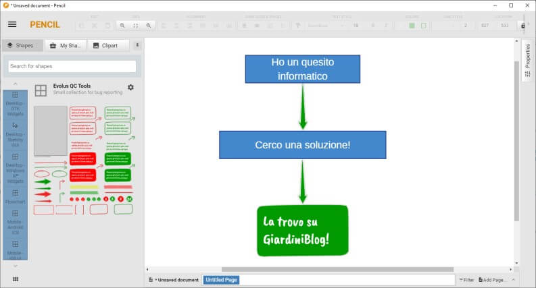Image resolution: width=536 pixels, height=288 pixels.
Task: Switch to the Clipart tab
Action: [x=109, y=45]
